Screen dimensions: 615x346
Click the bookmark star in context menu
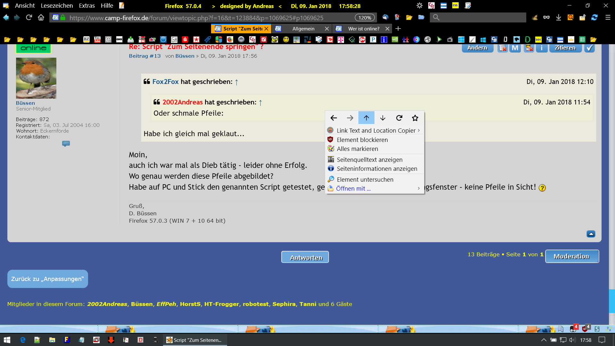tap(415, 118)
